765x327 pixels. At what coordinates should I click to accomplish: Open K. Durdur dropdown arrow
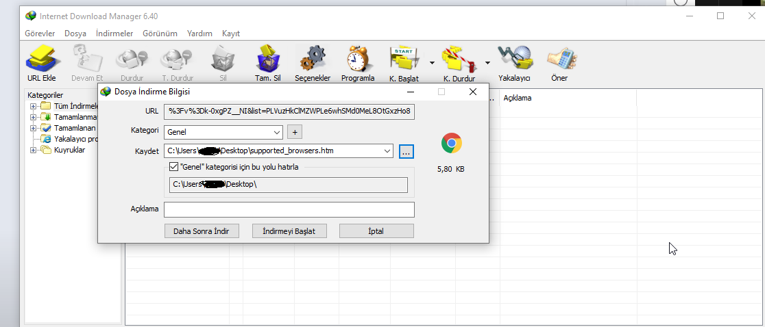click(x=487, y=62)
